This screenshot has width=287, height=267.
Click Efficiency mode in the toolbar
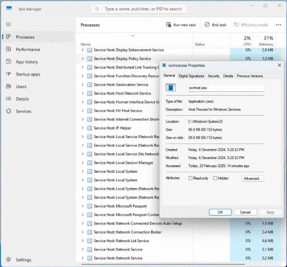tap(251, 25)
